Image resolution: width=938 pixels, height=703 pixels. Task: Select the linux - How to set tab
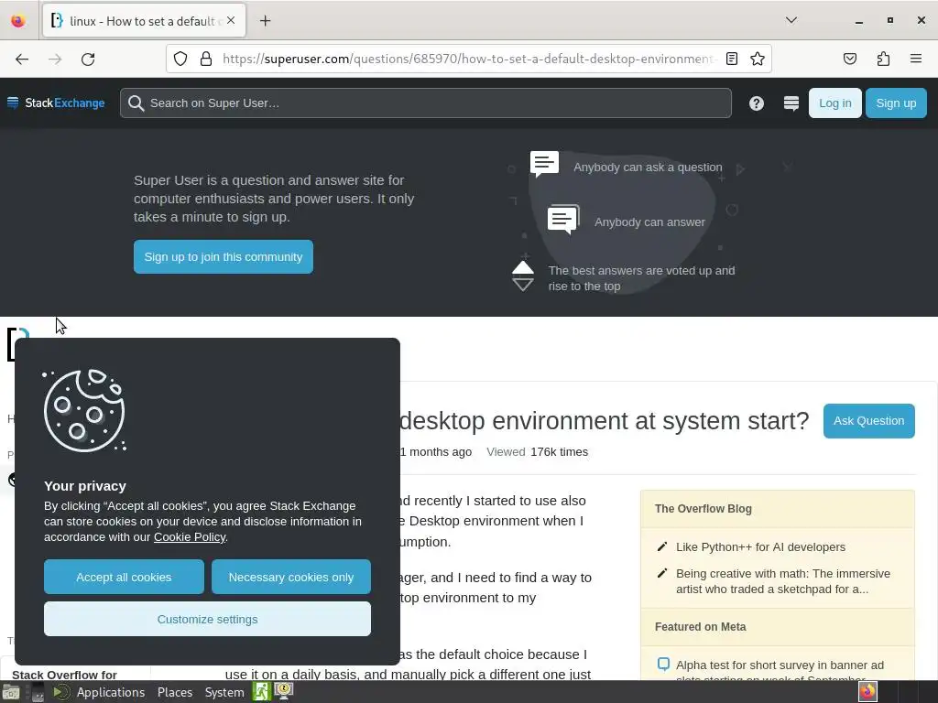click(x=144, y=21)
